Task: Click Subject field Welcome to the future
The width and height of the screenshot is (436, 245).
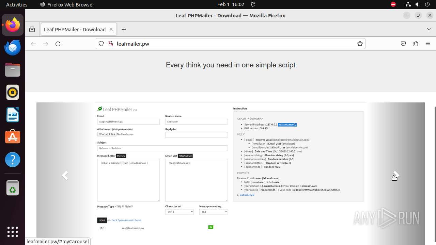Action: (x=162, y=148)
